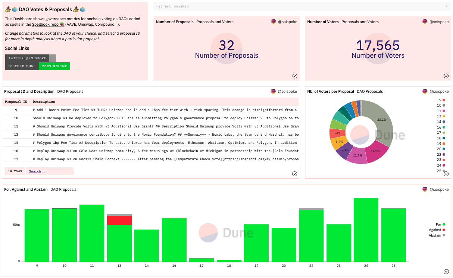Toggle proposal 18 in pie legend
The width and height of the screenshot is (453, 278).
(441, 138)
